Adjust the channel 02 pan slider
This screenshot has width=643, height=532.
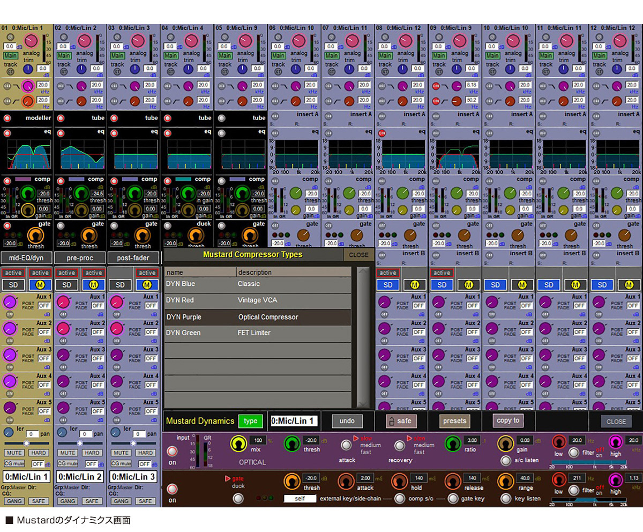[80, 444]
